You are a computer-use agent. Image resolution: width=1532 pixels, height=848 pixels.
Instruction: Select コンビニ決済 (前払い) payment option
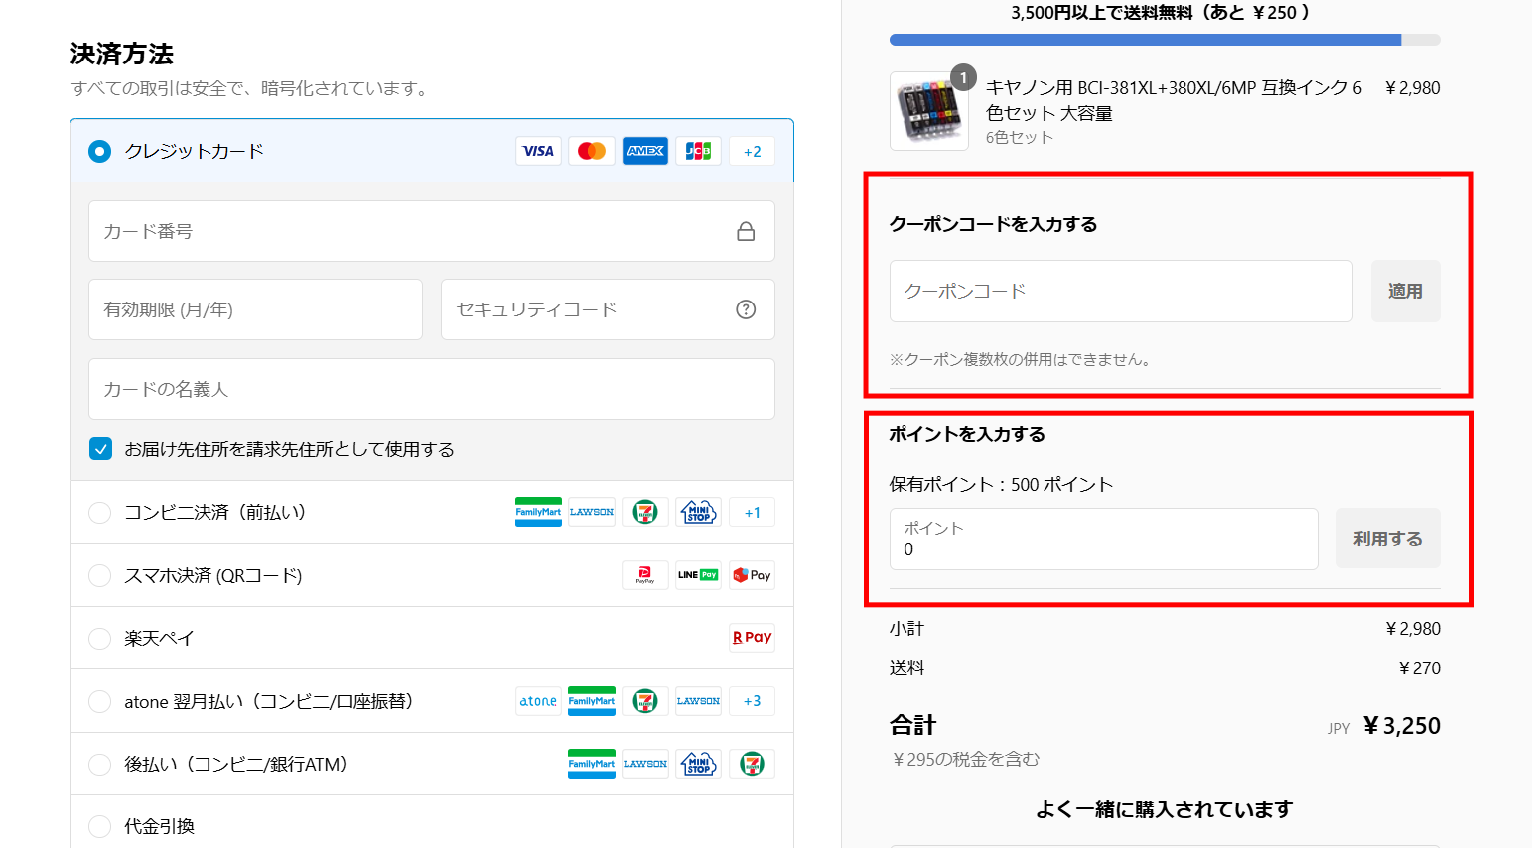point(100,513)
